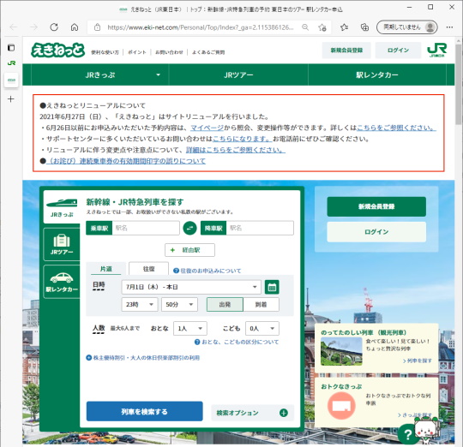
Task: Click green 新規会員登録 button in right panel
Action: coord(376,206)
